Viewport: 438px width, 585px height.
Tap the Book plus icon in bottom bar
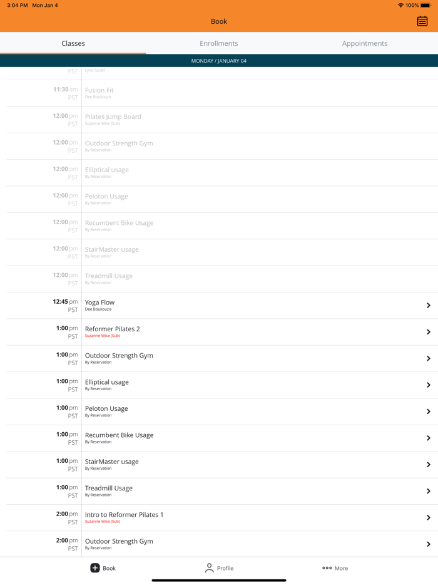pos(95,568)
